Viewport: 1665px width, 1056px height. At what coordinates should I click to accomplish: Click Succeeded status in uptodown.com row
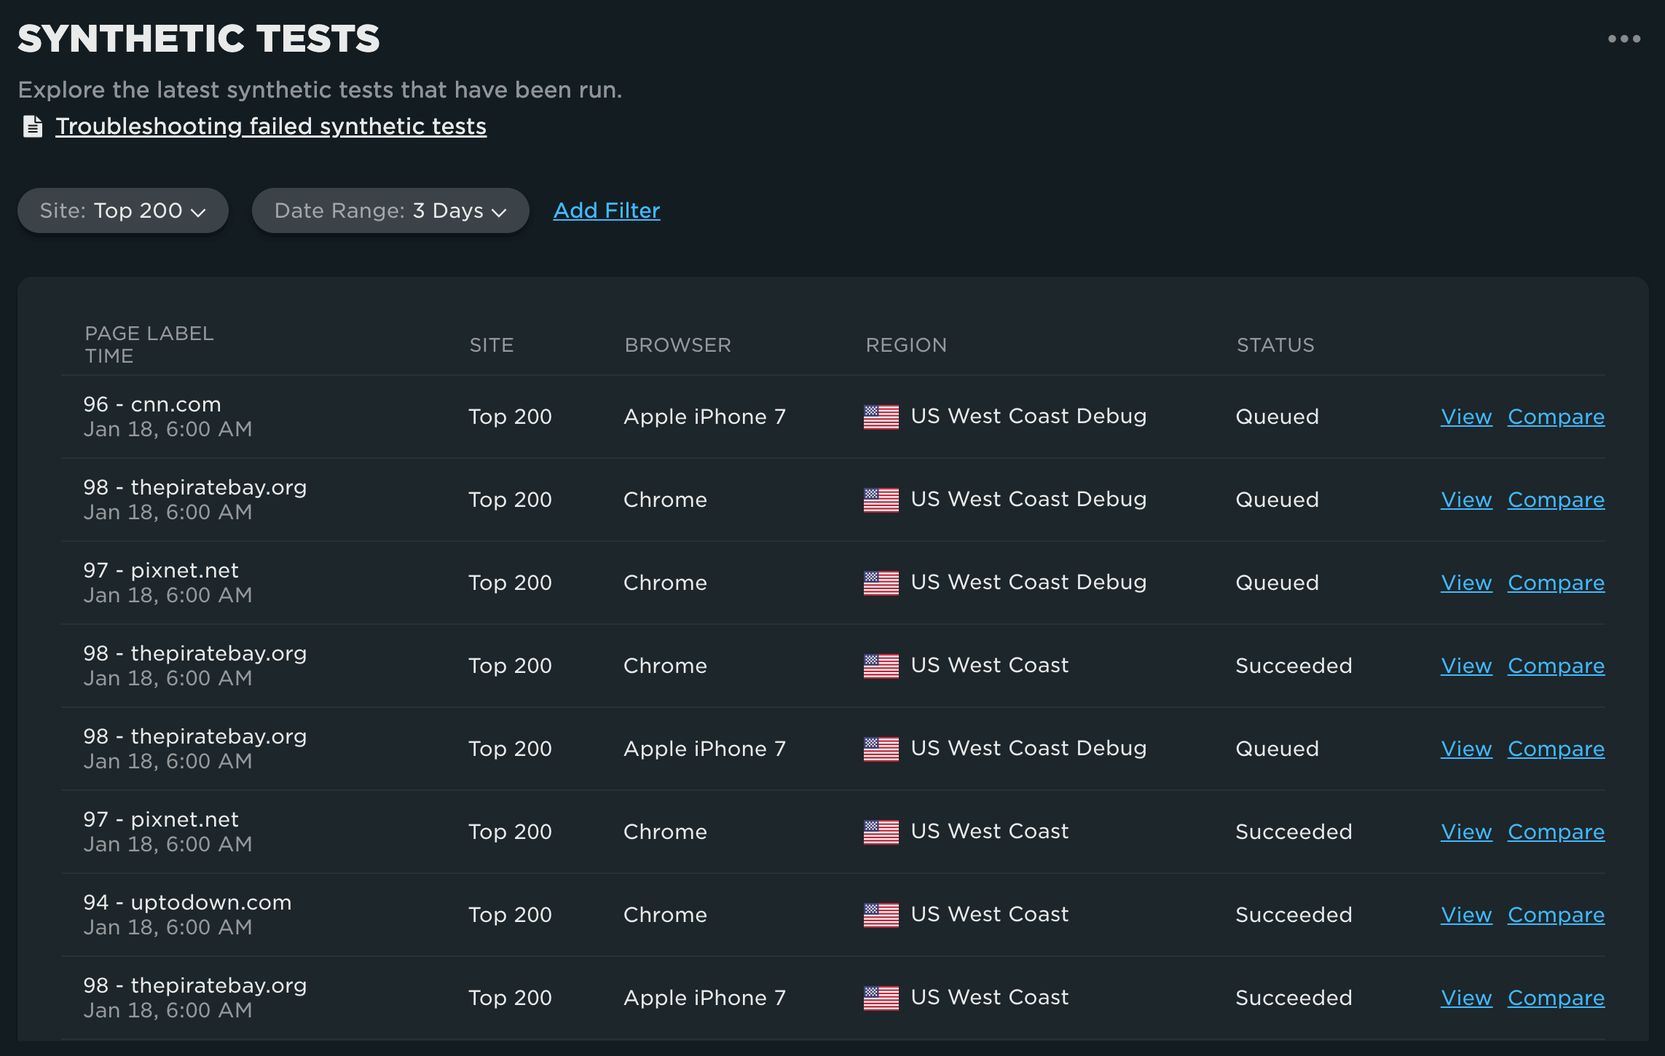coord(1294,915)
